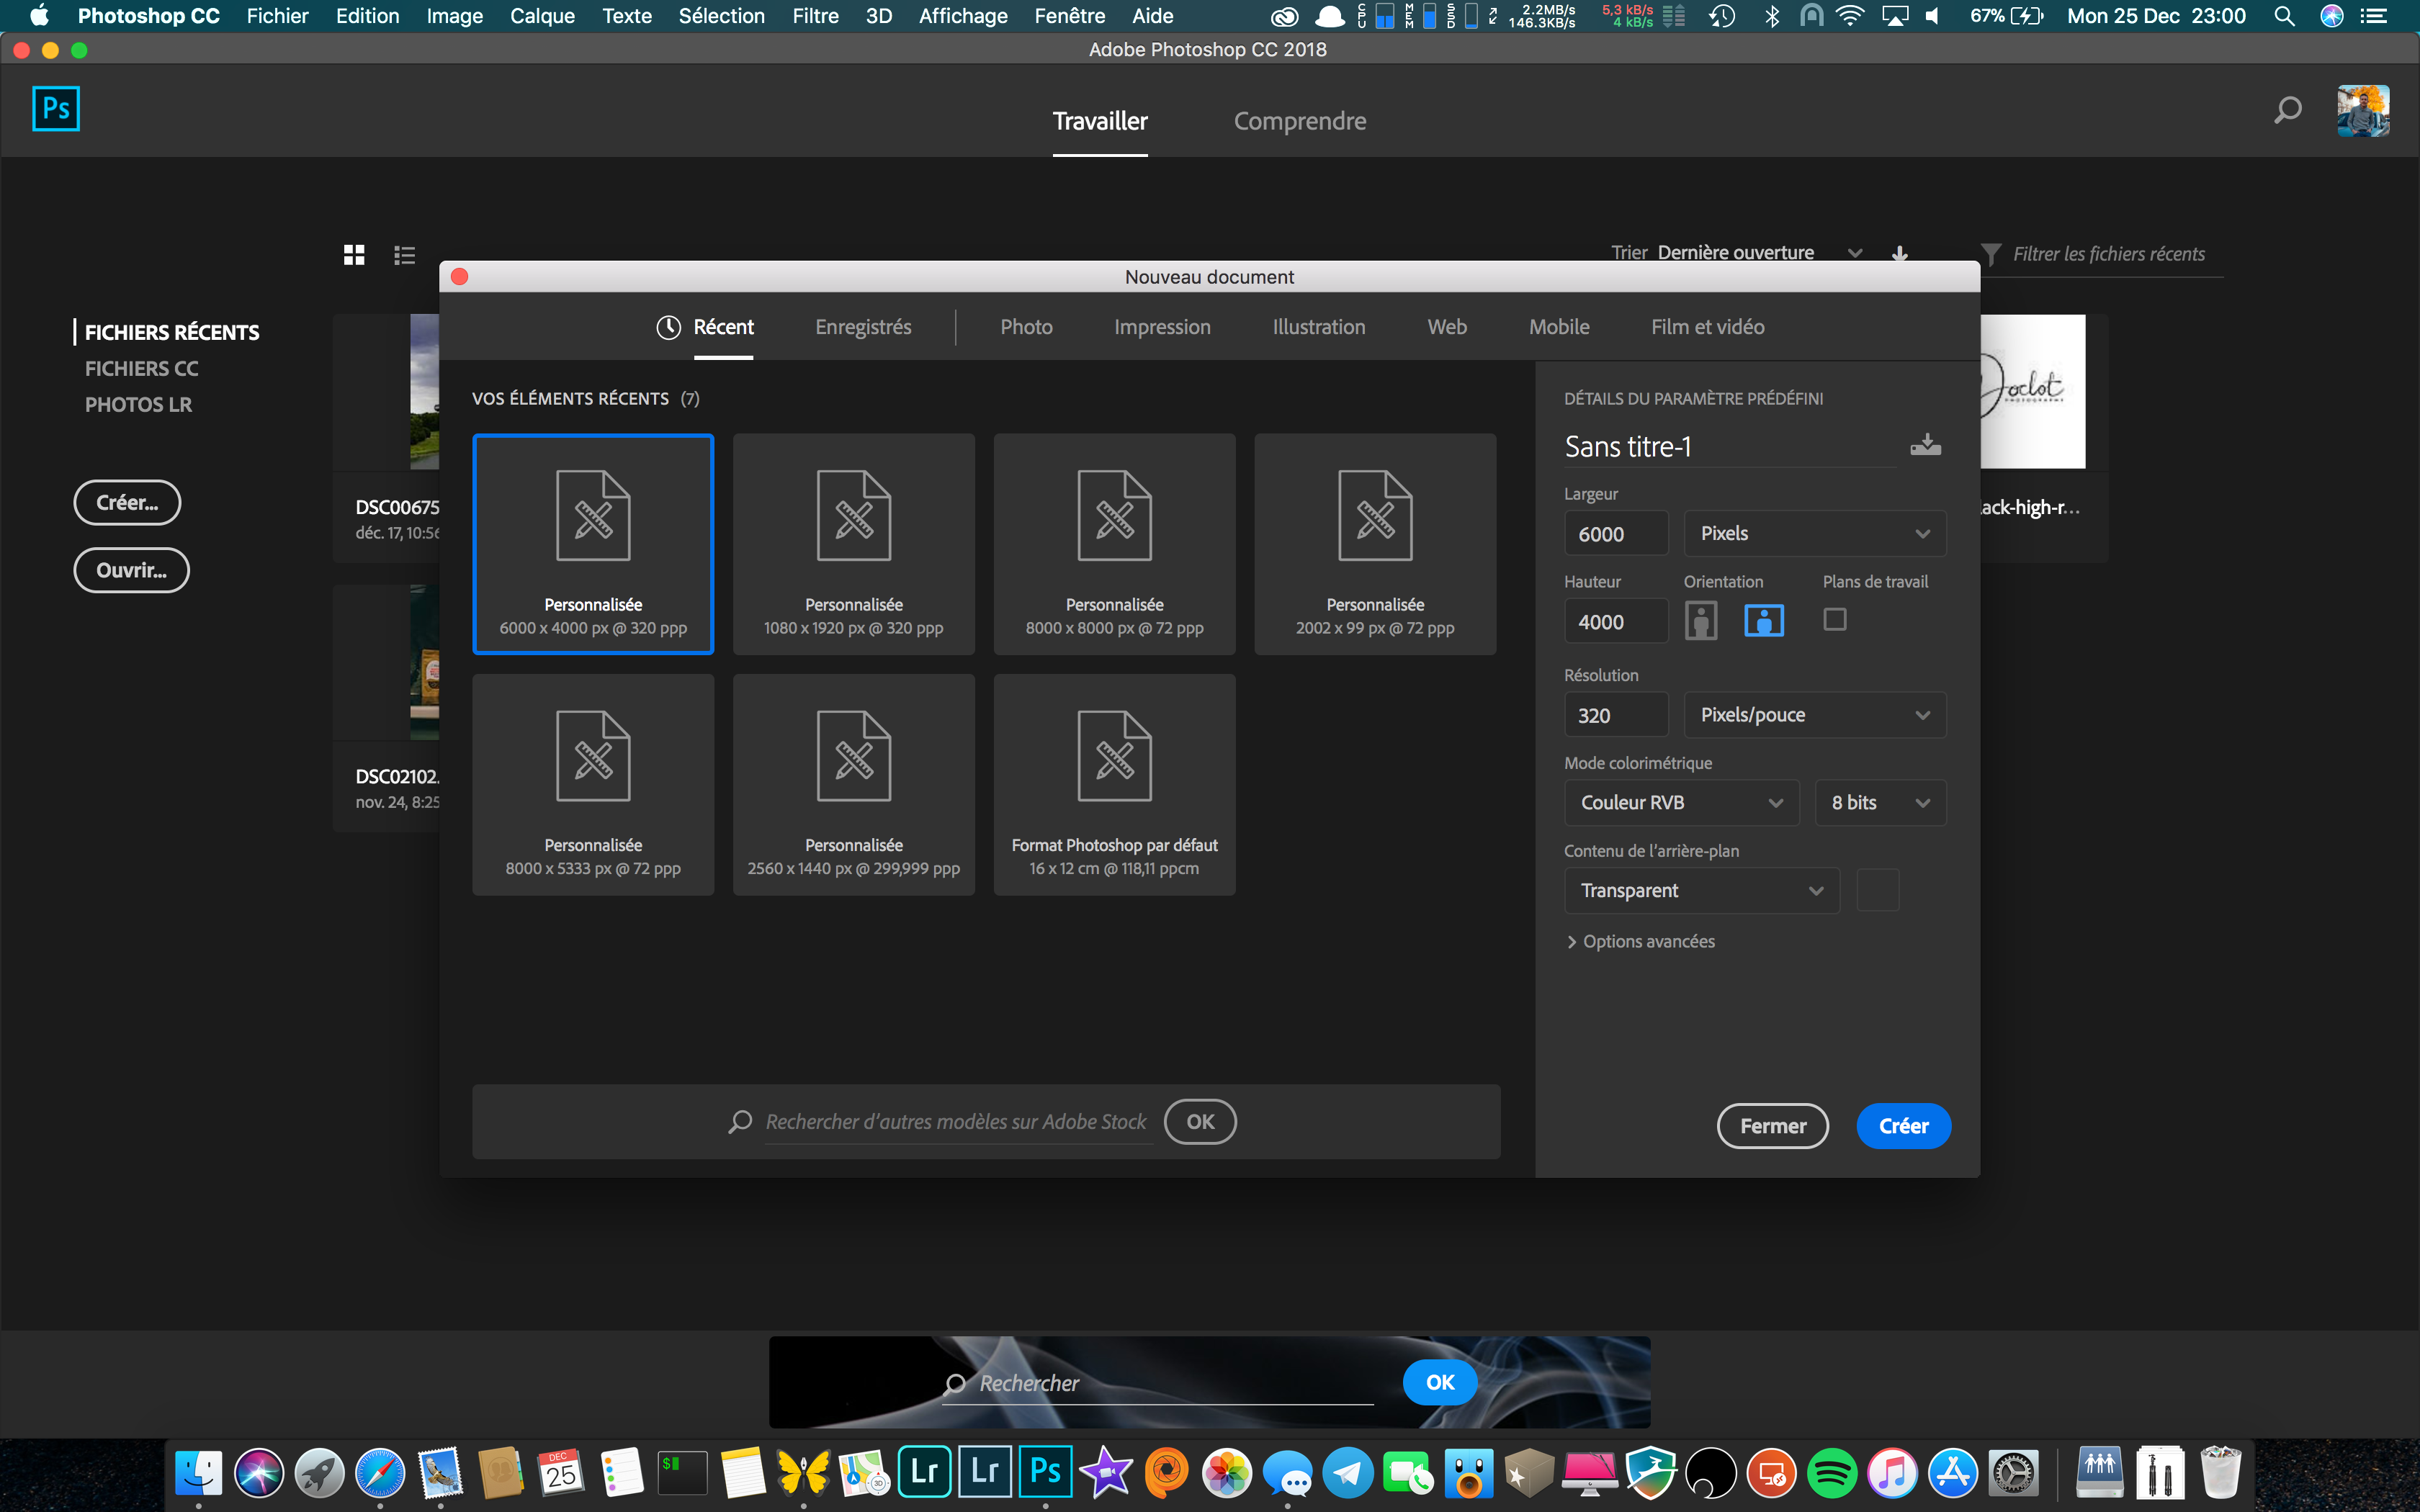
Task: Open Finder from the Dock
Action: pos(198,1473)
